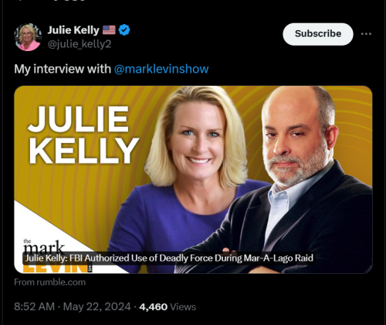Screen dimensions: 386x325
Task: Open the 'From rumble.com' source link
Action: [x=50, y=282]
